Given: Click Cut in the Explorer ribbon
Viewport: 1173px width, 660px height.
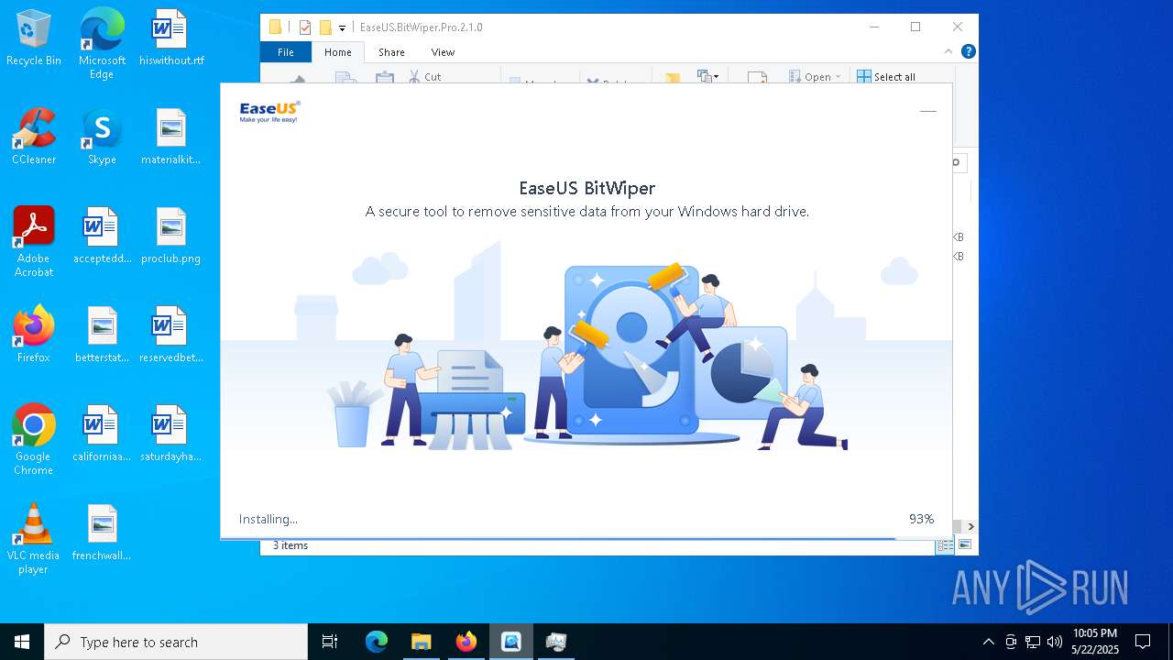Looking at the screenshot, I should click(x=424, y=76).
